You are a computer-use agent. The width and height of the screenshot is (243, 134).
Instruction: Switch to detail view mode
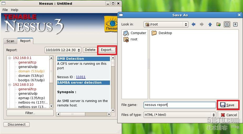click(x=235, y=24)
